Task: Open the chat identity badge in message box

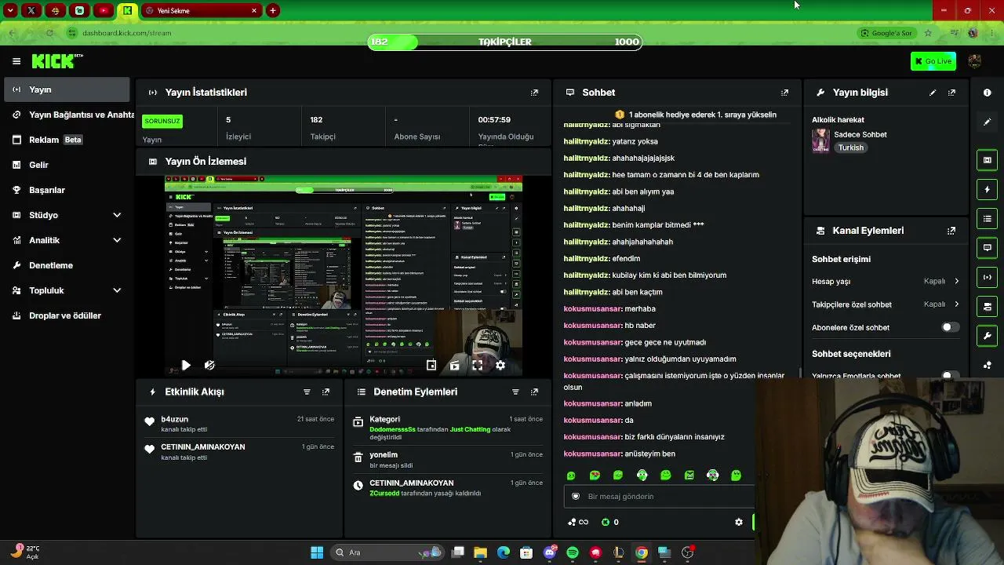Action: pos(576,497)
